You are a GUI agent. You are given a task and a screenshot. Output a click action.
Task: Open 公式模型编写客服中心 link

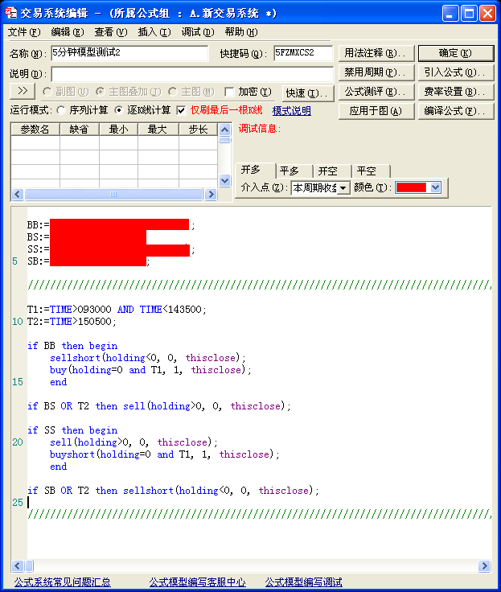tap(198, 582)
